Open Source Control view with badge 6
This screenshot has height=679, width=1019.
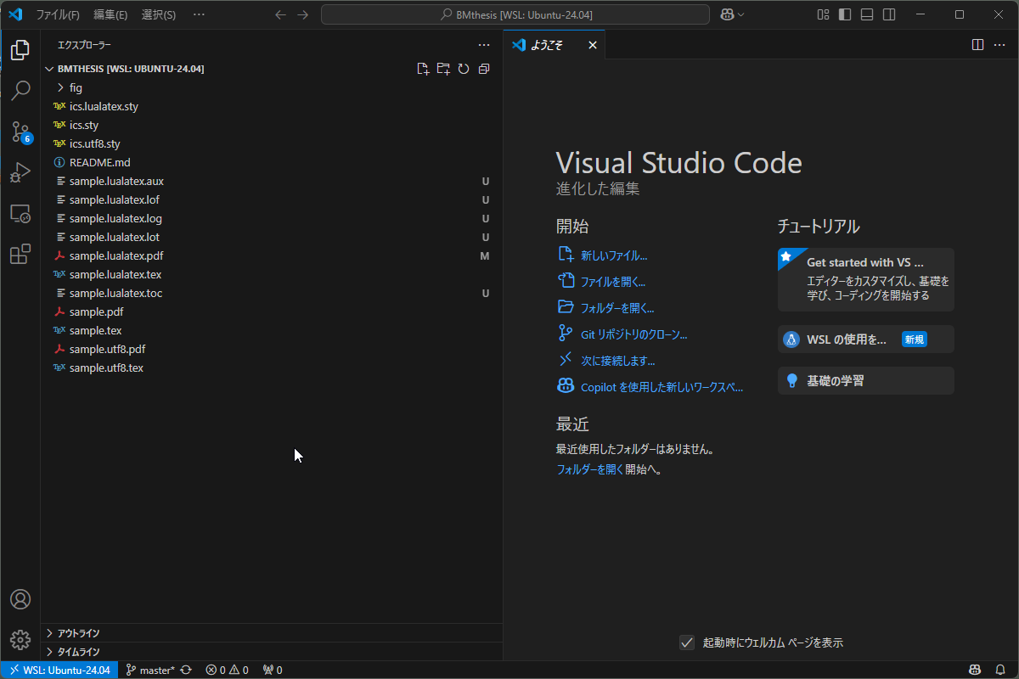(20, 131)
